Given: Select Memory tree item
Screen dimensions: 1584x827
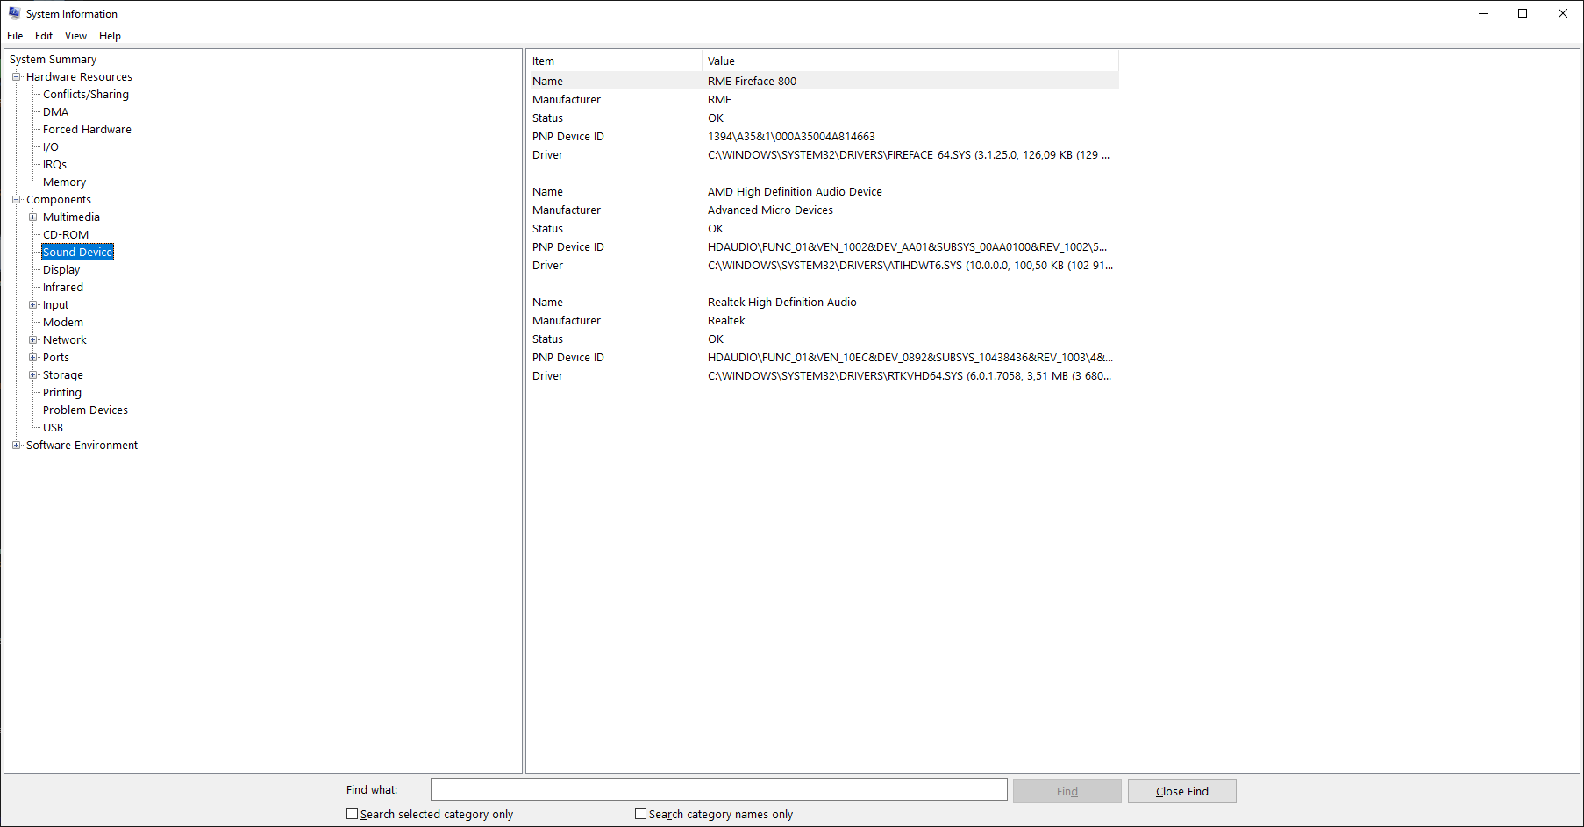Looking at the screenshot, I should 65,182.
